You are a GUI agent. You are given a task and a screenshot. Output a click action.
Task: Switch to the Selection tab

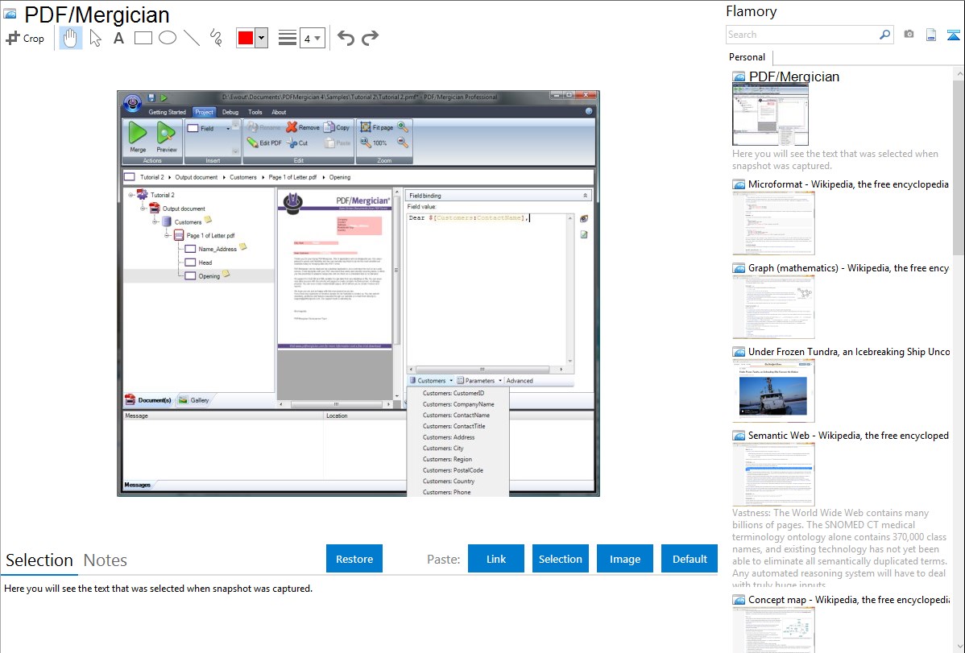[x=39, y=560]
